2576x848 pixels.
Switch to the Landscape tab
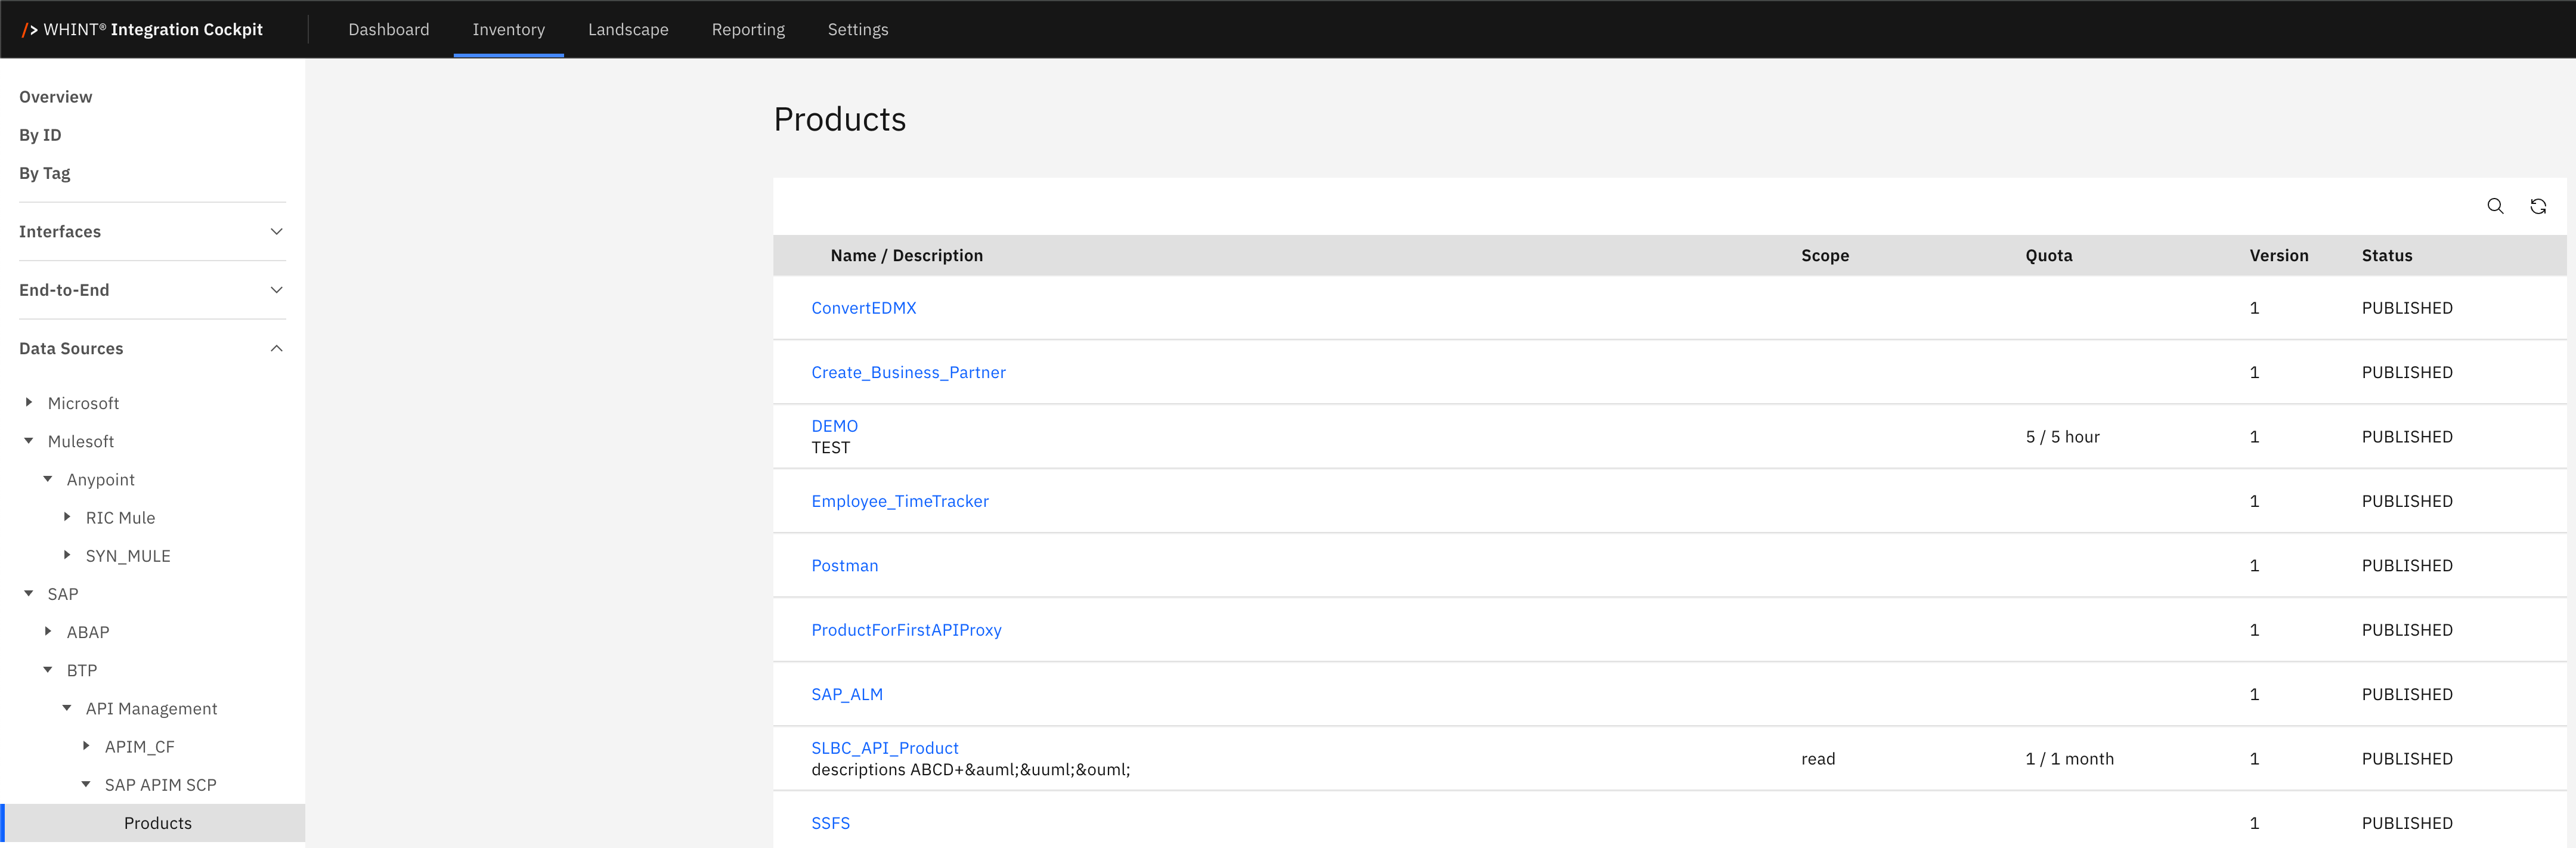click(628, 30)
